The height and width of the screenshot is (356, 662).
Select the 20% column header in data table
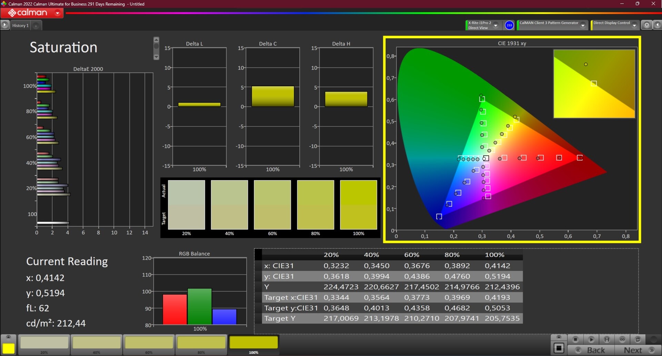tap(331, 255)
